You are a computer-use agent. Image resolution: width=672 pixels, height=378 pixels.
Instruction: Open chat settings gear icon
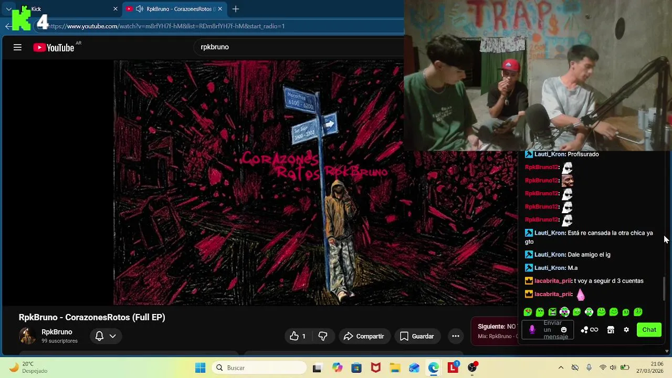click(626, 330)
